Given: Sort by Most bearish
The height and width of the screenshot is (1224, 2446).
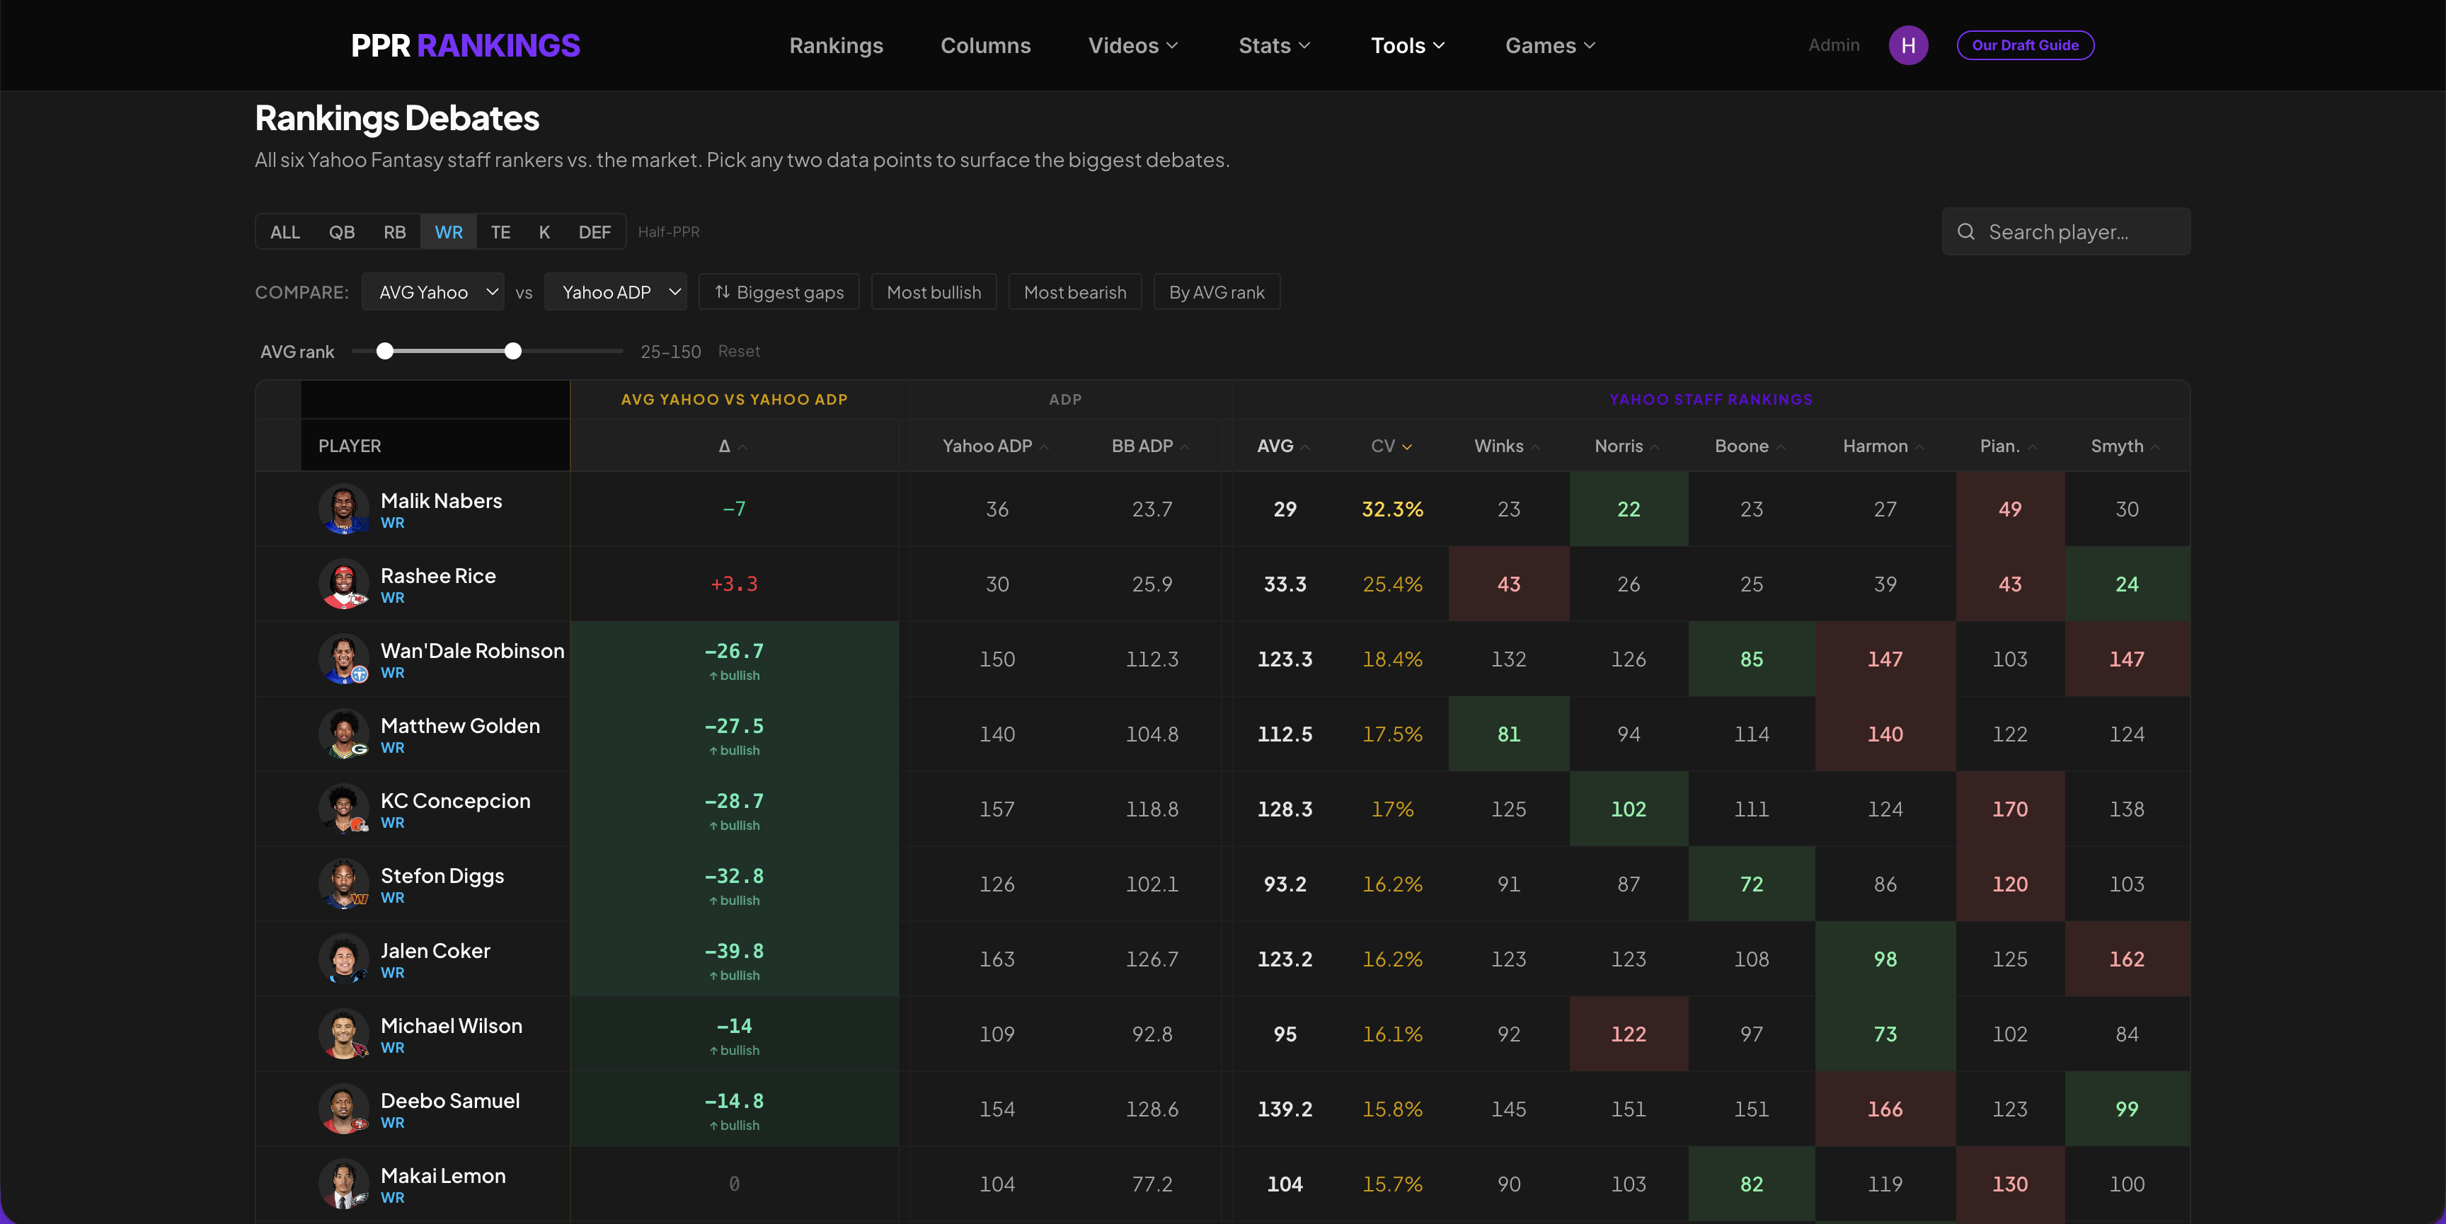Looking at the screenshot, I should pos(1075,292).
